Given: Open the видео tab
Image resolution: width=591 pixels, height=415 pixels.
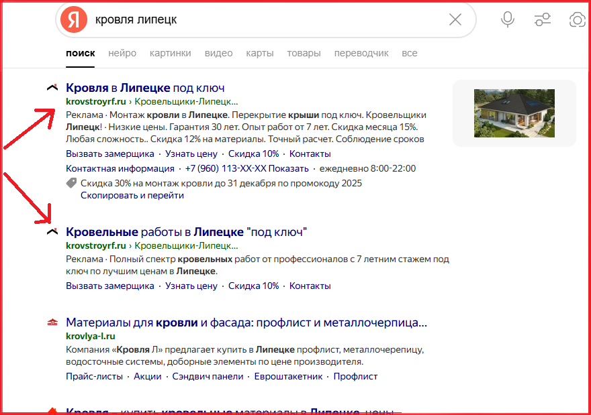Looking at the screenshot, I should coord(219,53).
